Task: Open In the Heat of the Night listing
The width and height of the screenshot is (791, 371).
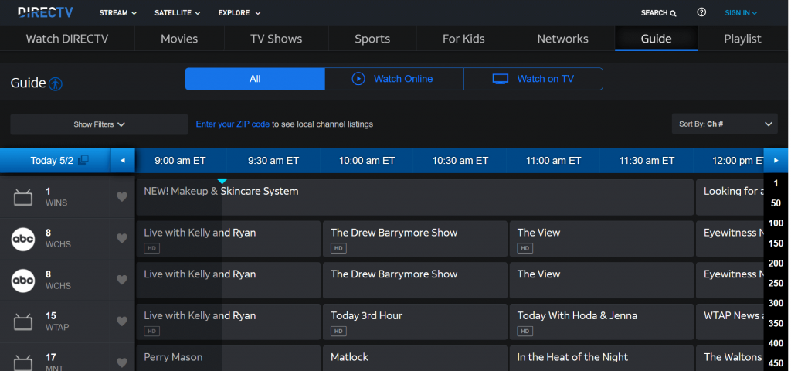Action: point(602,357)
